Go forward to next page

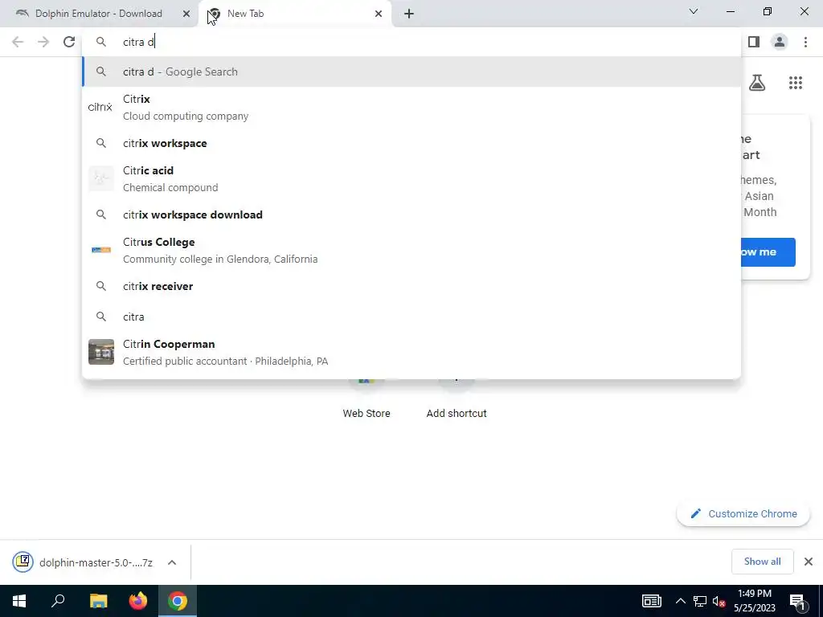43,42
